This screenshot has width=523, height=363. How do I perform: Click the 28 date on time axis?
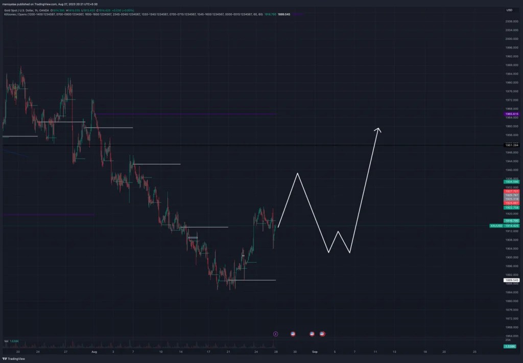pyautogui.click(x=276, y=352)
